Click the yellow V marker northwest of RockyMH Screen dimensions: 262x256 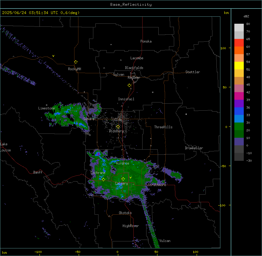point(53,56)
